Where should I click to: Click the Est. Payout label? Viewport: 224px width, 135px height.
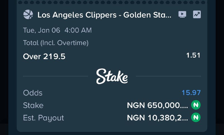[43, 118]
